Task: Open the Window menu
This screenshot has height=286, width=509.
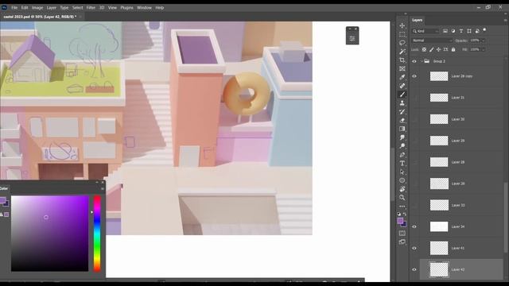Action: click(x=144, y=7)
